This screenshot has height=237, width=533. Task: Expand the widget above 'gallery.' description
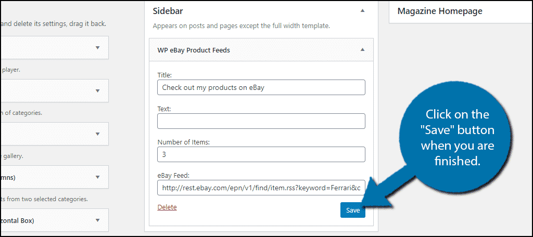(x=97, y=134)
